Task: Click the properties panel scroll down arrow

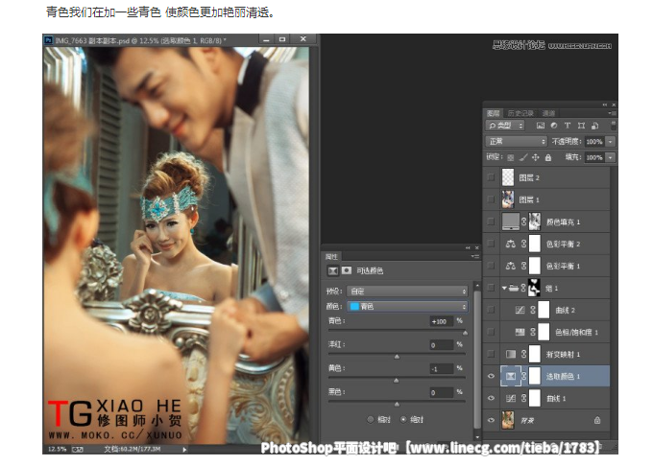Action: (x=477, y=437)
